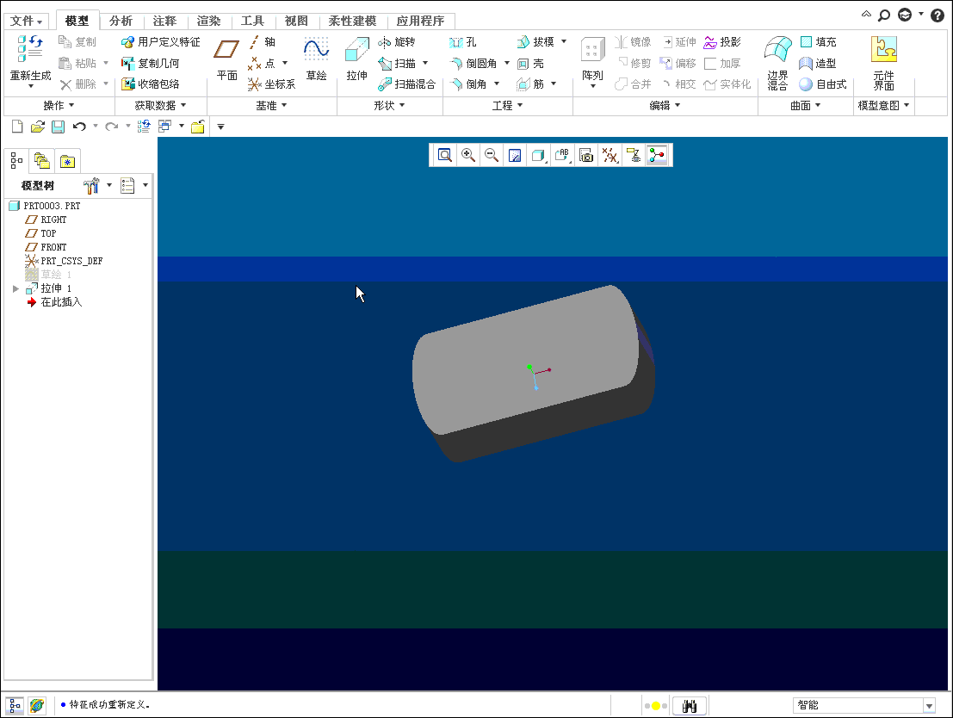
Task: Select the 扫描混合 swept blend tool
Action: click(x=406, y=84)
